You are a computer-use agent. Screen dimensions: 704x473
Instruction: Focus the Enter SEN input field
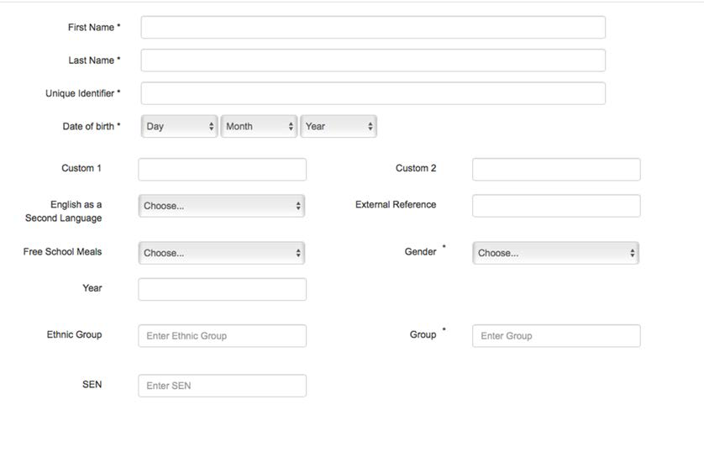coord(223,386)
